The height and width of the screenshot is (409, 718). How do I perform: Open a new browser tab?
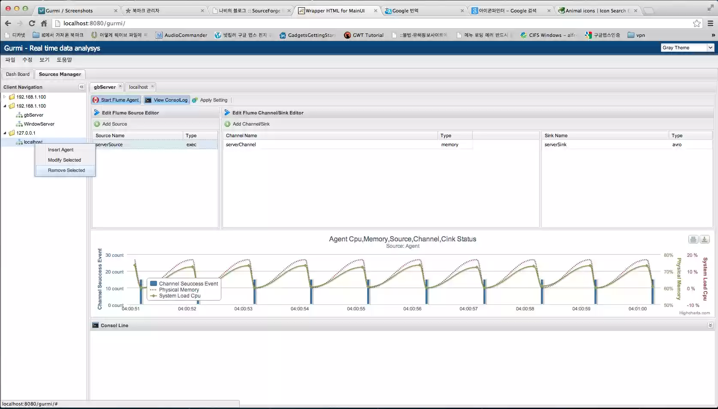pyautogui.click(x=649, y=11)
